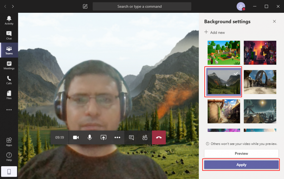
Task: Open the Activity feed
Action: [9, 20]
